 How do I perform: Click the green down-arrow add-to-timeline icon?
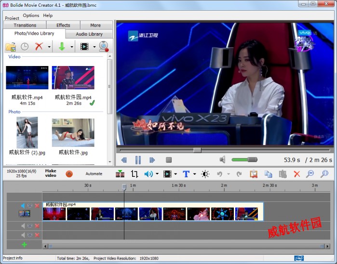[62, 46]
